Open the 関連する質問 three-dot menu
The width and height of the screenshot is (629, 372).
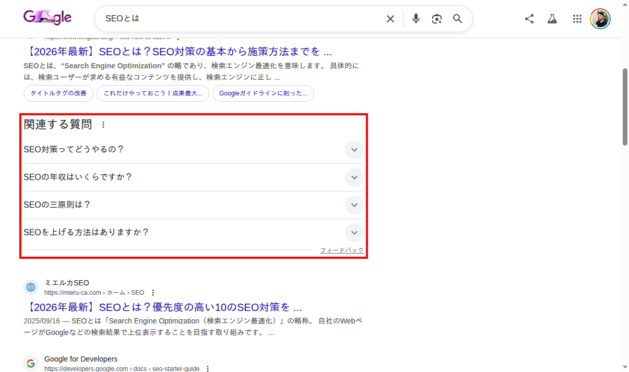click(x=103, y=125)
